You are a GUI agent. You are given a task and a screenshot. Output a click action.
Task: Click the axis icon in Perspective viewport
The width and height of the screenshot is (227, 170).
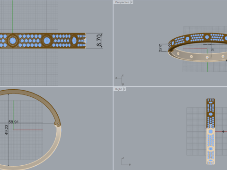point(120,80)
